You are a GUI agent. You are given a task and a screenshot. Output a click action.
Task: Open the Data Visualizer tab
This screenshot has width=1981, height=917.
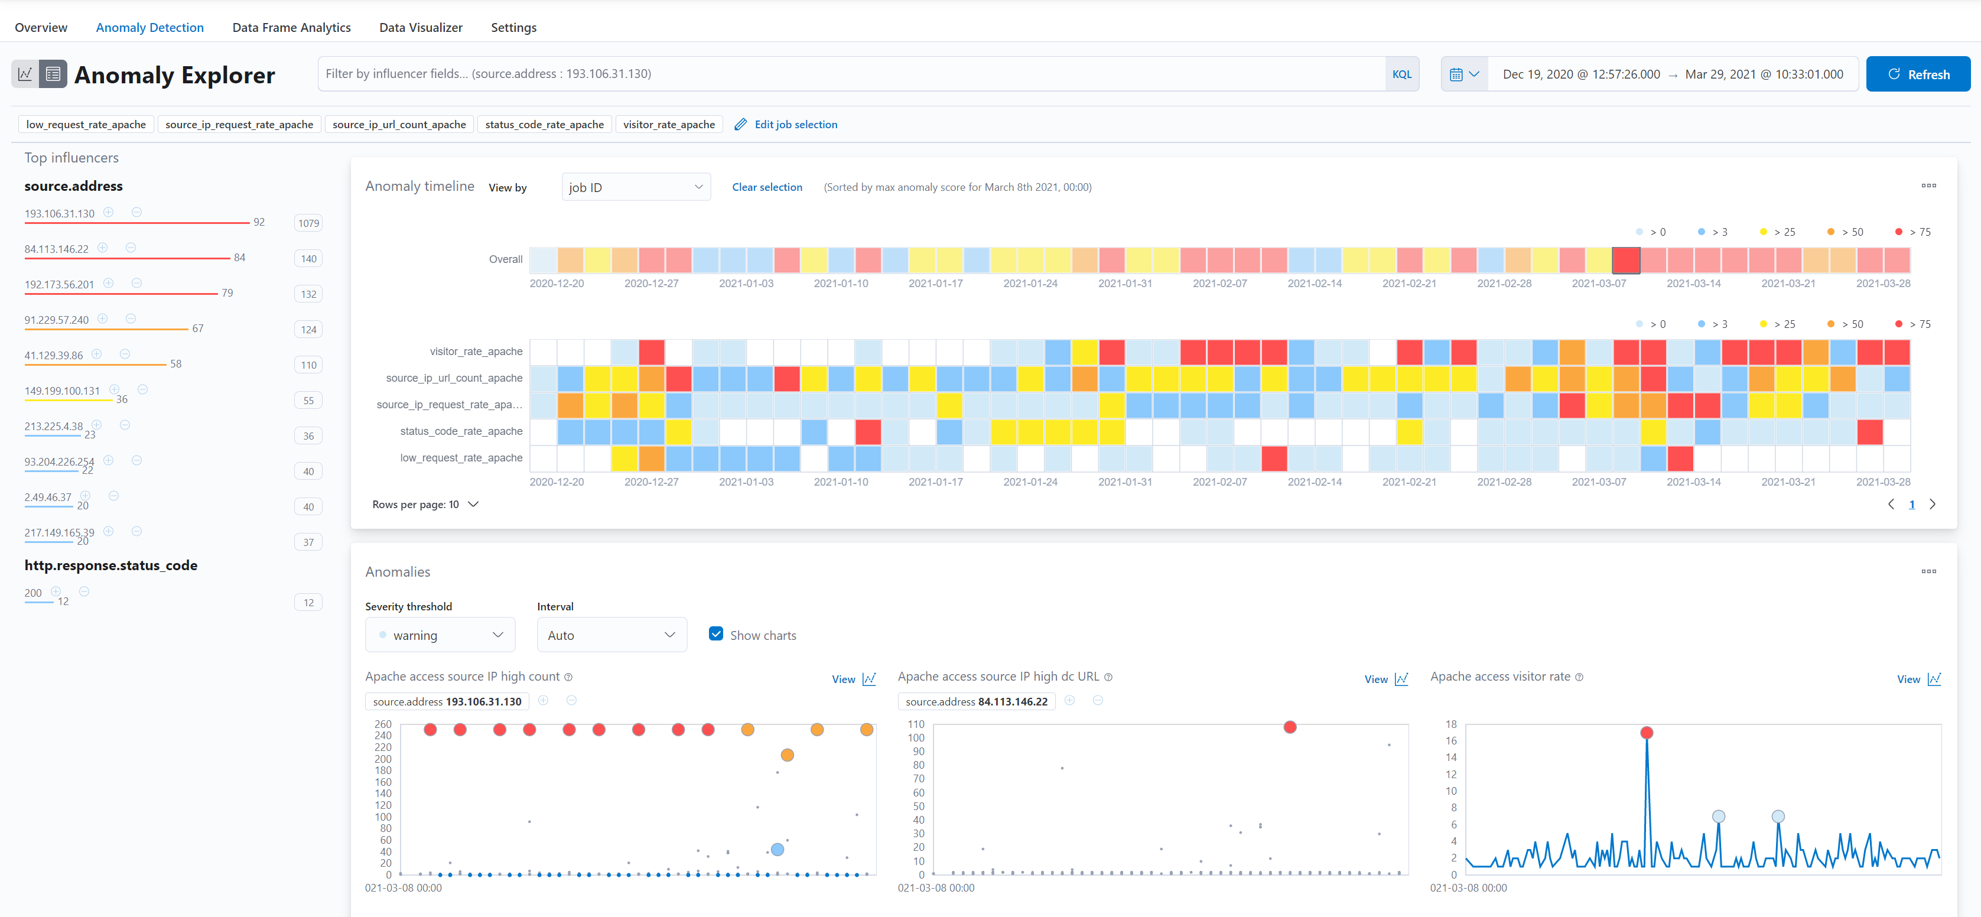(x=421, y=28)
